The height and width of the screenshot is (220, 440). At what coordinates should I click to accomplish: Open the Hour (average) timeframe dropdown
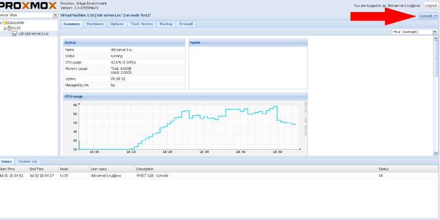pyautogui.click(x=435, y=32)
